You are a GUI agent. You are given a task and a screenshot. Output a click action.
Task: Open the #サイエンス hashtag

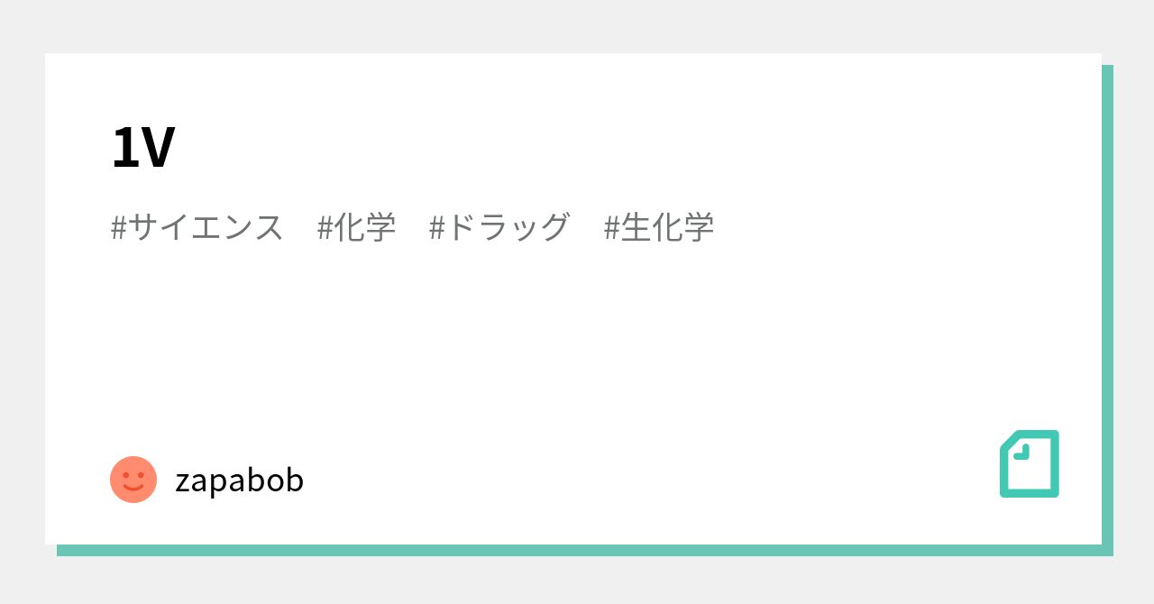(197, 227)
